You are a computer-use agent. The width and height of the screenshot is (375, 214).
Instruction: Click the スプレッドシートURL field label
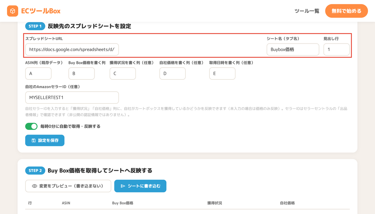[x=44, y=39]
